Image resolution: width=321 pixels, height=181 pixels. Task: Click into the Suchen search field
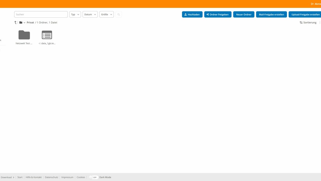41,15
